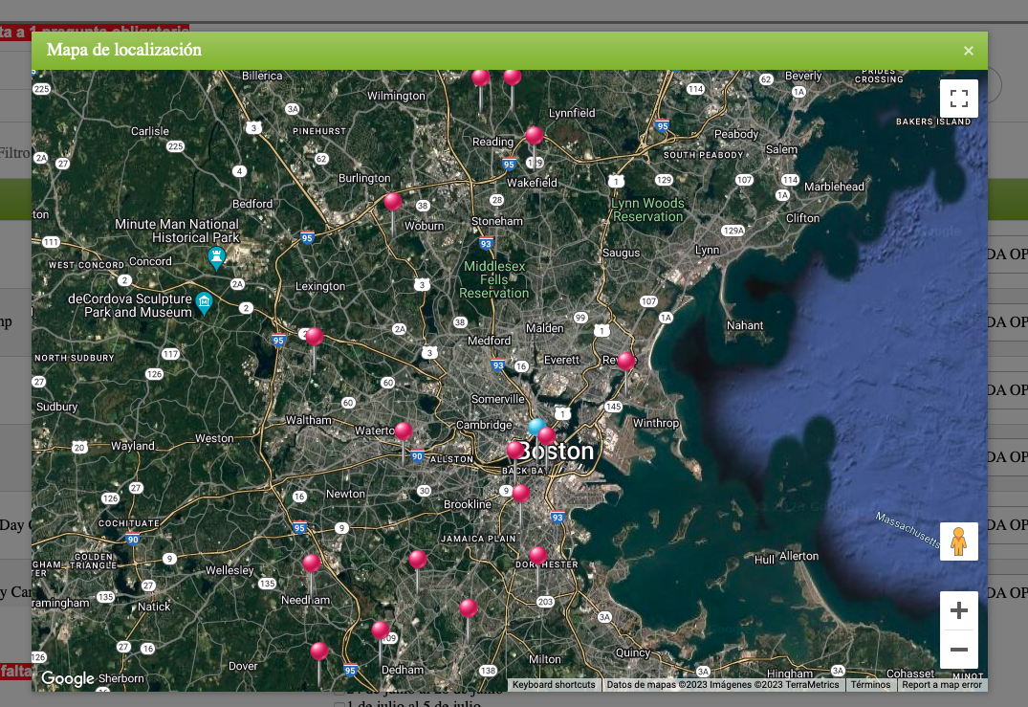Screen dimensions: 1028x707
Task: Click the red pin left of Boston label
Action: pos(515,451)
